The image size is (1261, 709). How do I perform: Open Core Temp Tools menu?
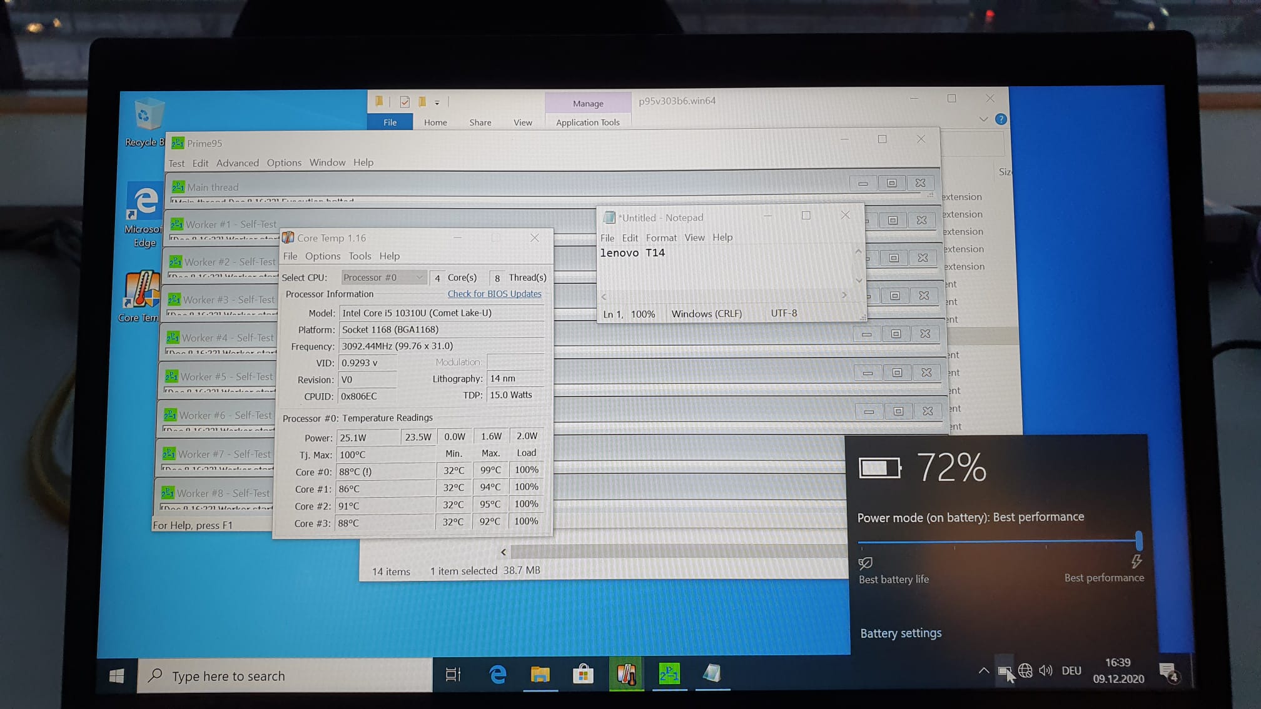360,256
